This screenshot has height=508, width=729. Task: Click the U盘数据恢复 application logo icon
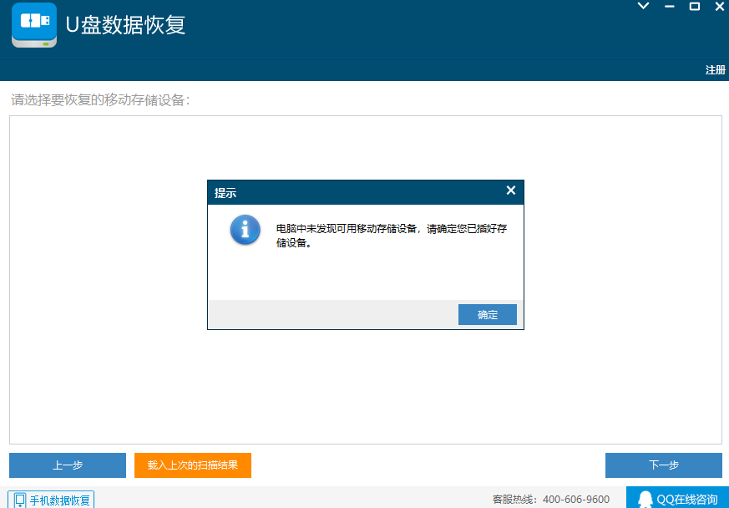coord(34,25)
